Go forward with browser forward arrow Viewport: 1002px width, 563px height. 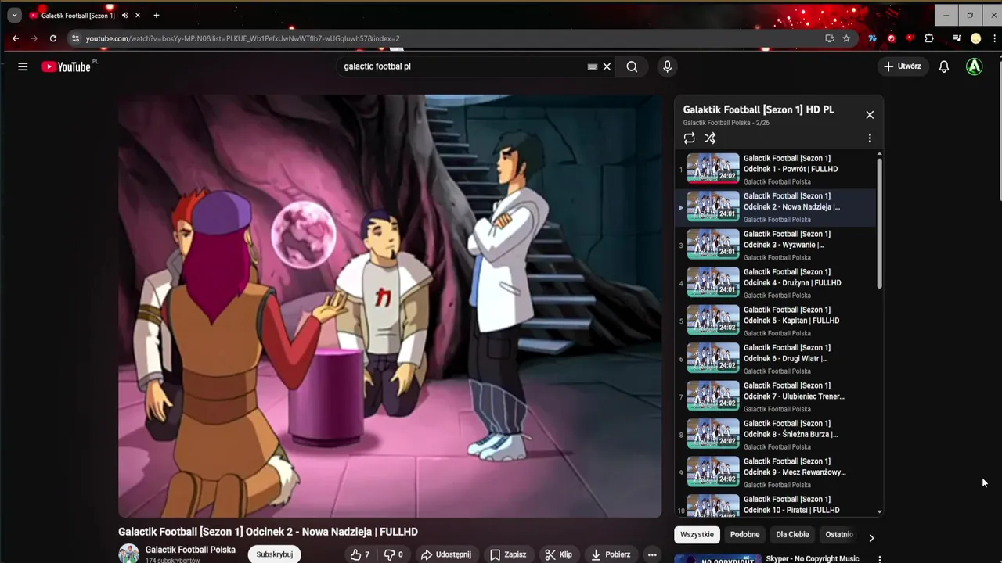34,38
